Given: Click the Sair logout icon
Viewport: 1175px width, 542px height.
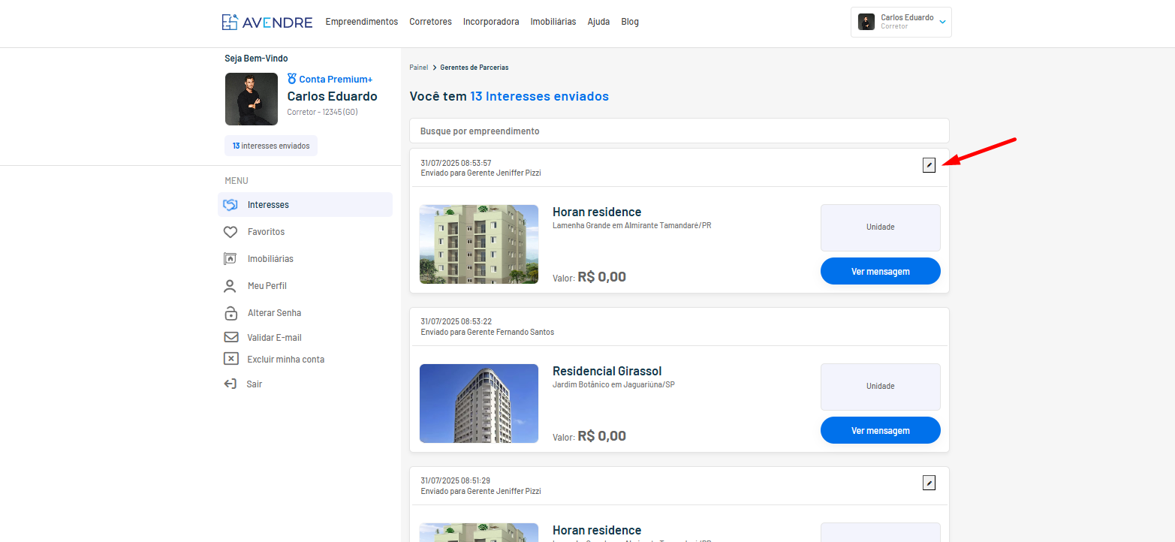Looking at the screenshot, I should tap(230, 384).
